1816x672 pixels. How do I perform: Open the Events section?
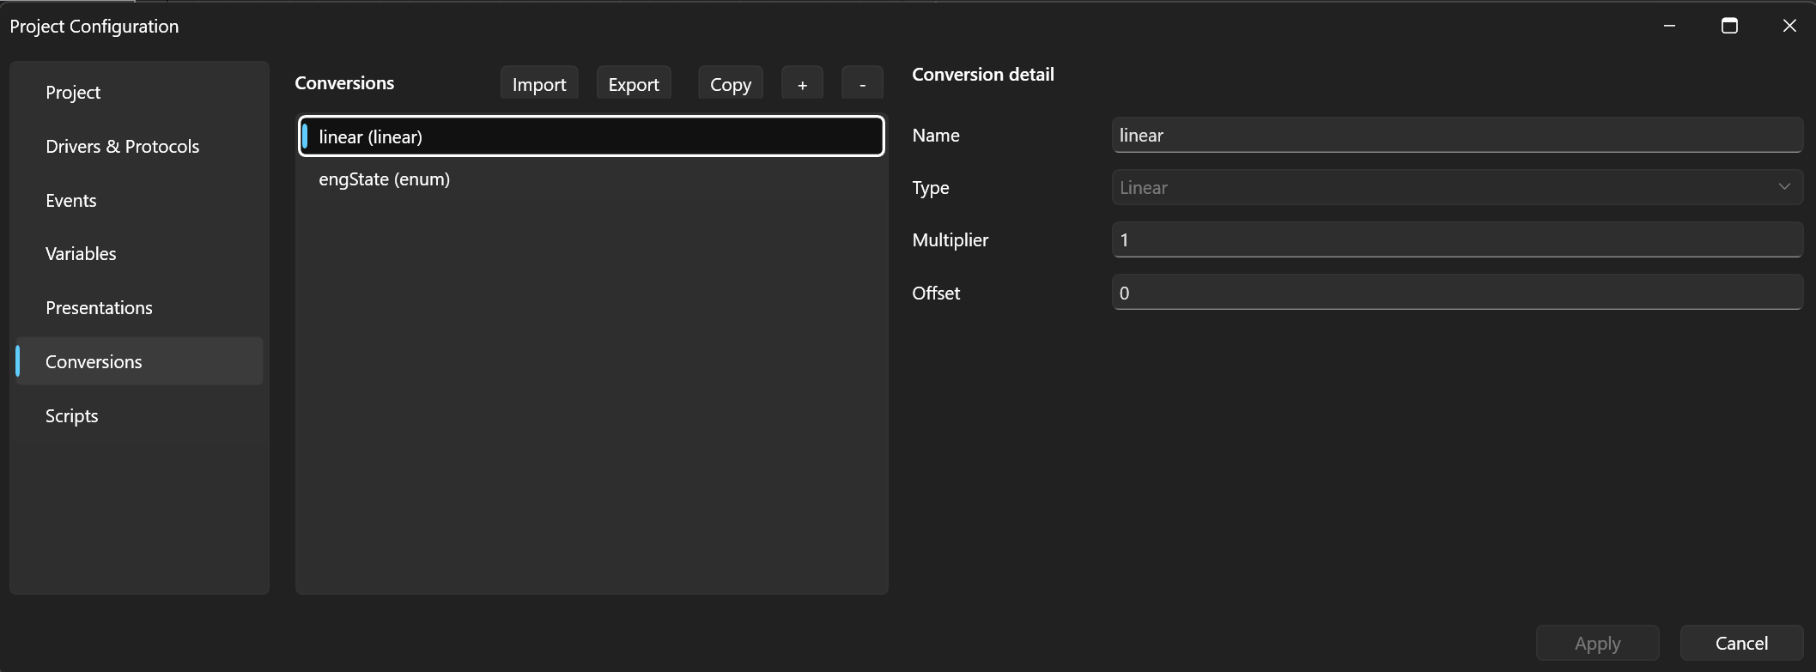(139, 200)
